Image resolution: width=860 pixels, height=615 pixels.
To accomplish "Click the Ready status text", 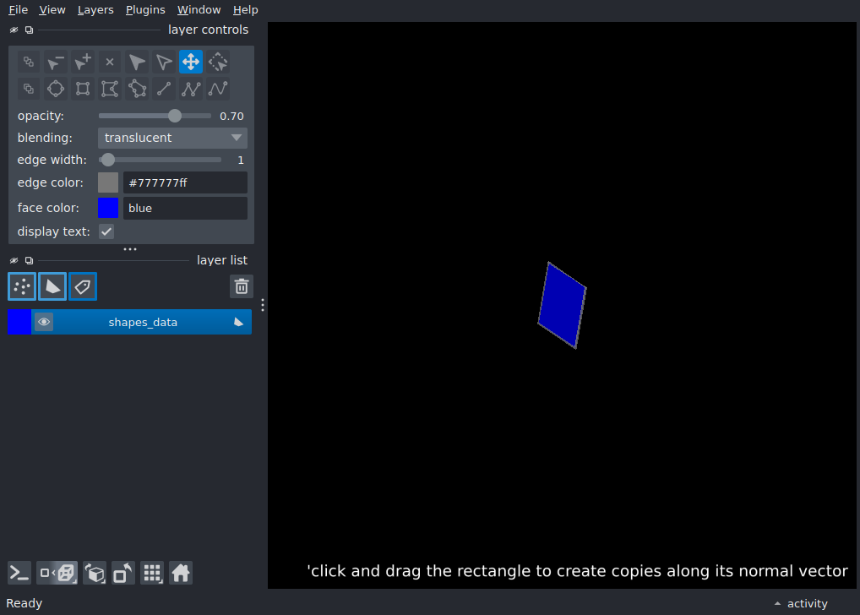I will pos(24,603).
